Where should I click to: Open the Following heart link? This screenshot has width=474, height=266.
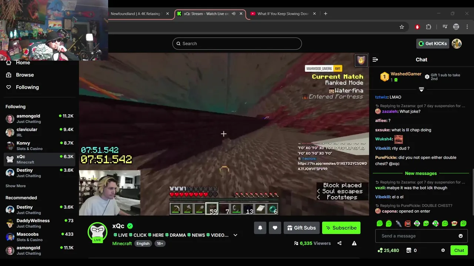click(23, 87)
